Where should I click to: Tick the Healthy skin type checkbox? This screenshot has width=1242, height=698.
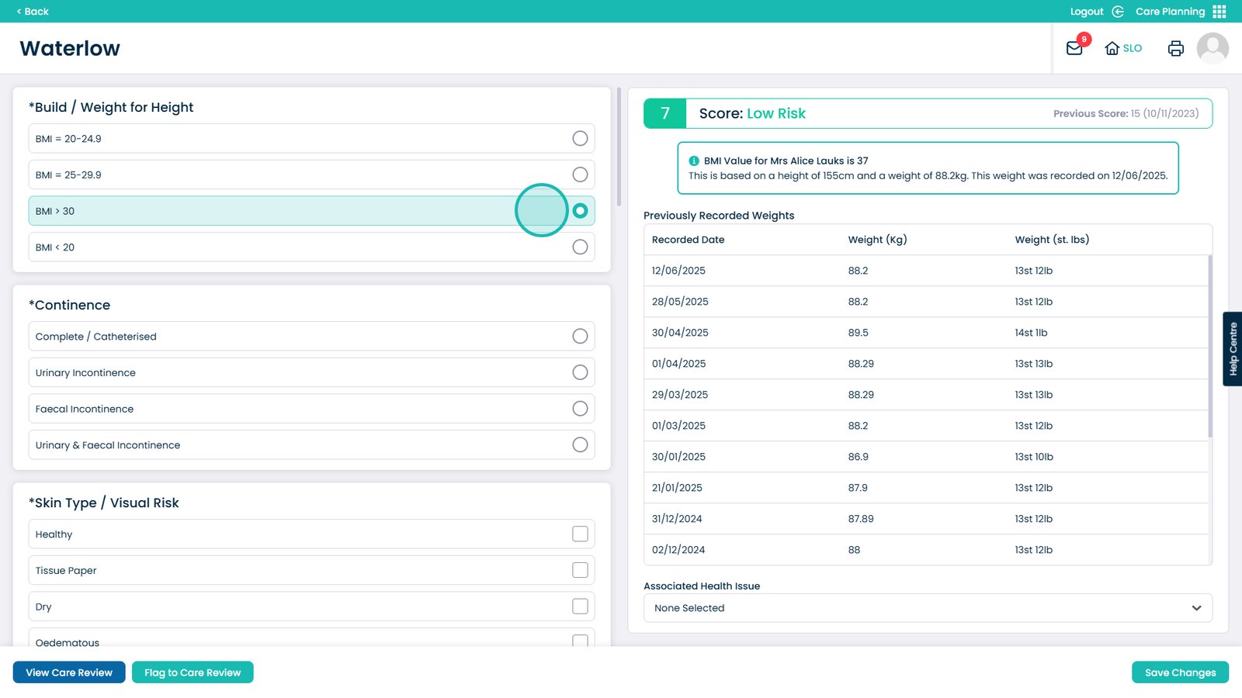(580, 534)
